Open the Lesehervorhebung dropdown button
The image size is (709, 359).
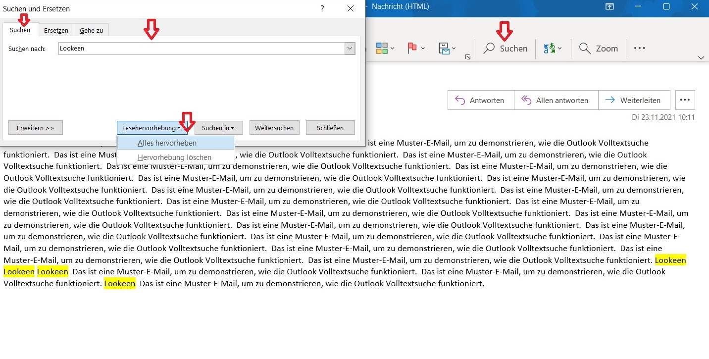[152, 128]
